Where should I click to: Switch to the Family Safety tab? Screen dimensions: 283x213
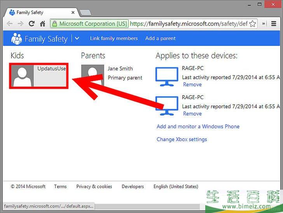click(42, 12)
